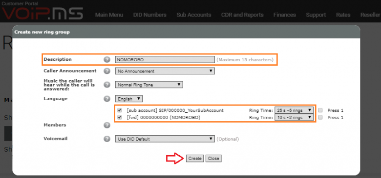Enable Press 1 for the sub account member
Image resolution: width=381 pixels, height=178 pixels.
(x=320, y=110)
